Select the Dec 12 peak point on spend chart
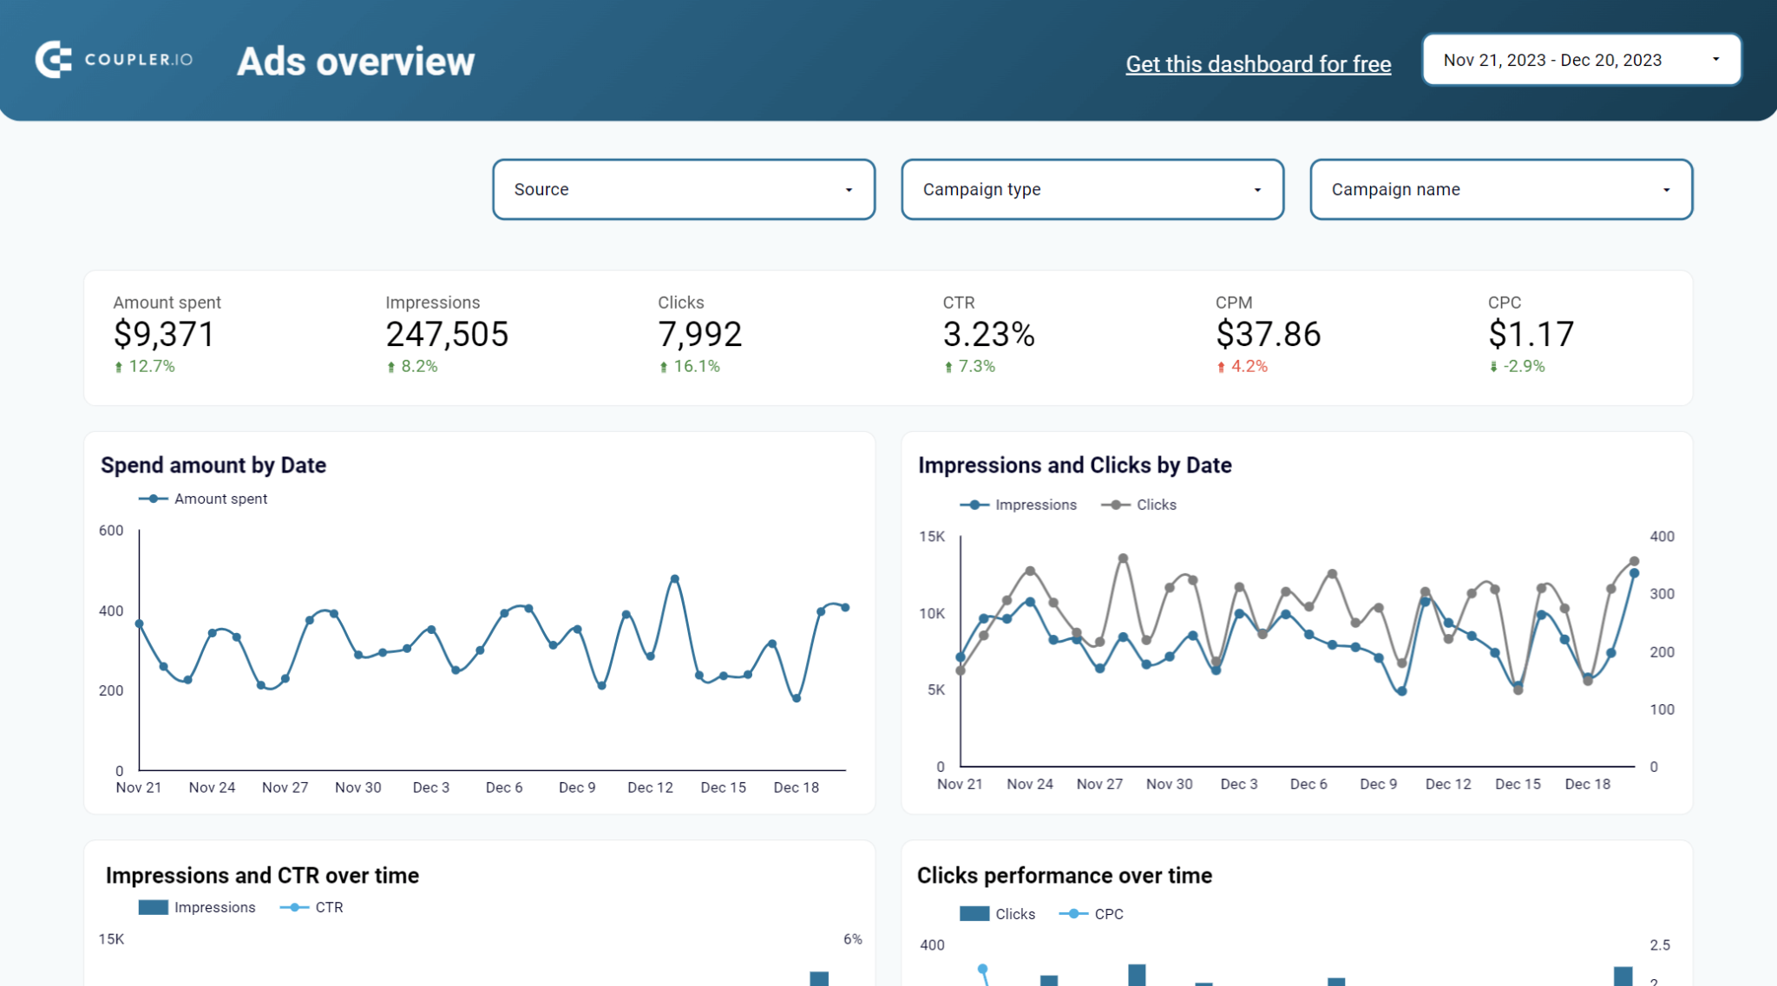The image size is (1777, 986). pyautogui.click(x=675, y=576)
